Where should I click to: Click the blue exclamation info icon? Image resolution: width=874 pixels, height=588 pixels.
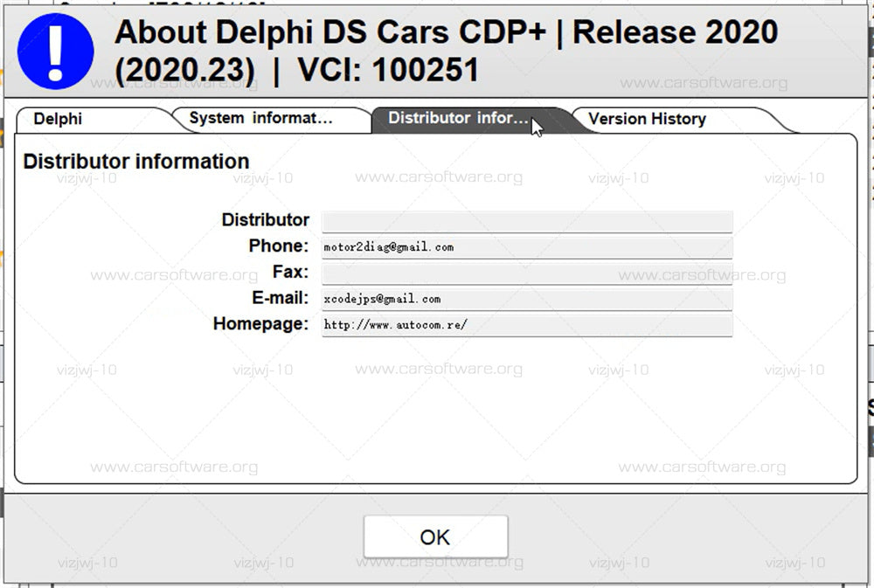coord(55,52)
